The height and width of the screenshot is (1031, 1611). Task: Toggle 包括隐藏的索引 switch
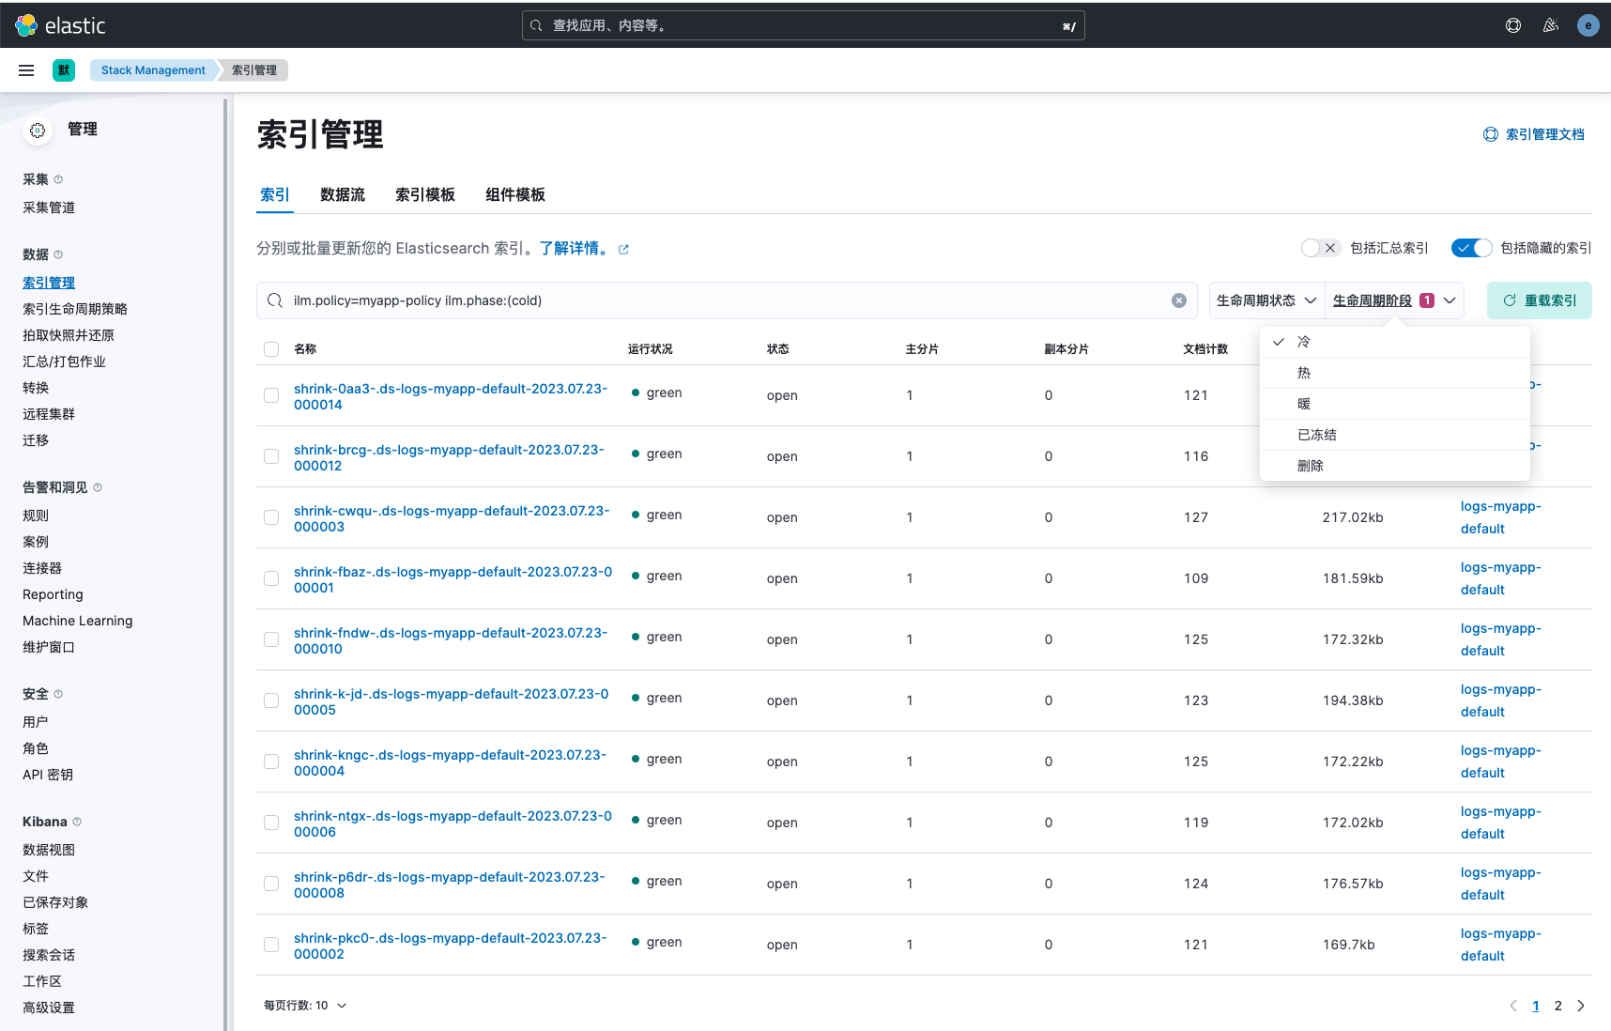pyautogui.click(x=1471, y=248)
